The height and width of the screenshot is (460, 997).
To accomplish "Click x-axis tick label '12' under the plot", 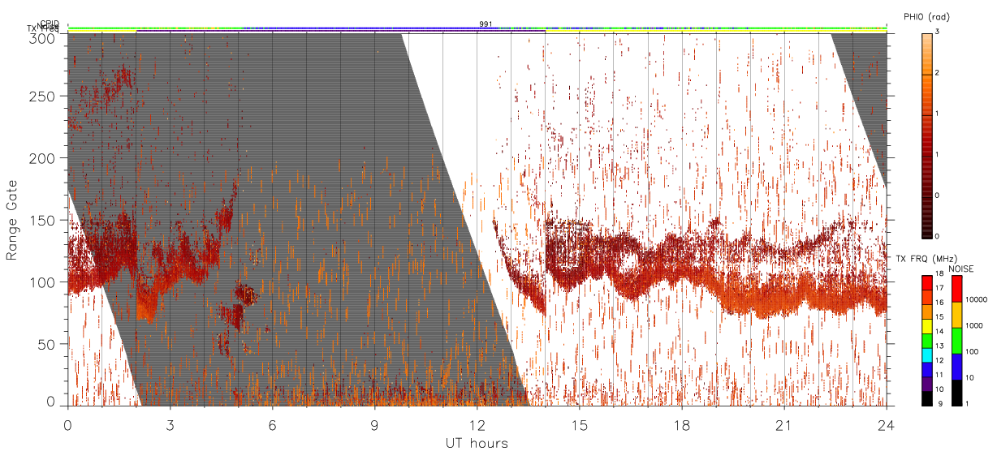I will [477, 425].
